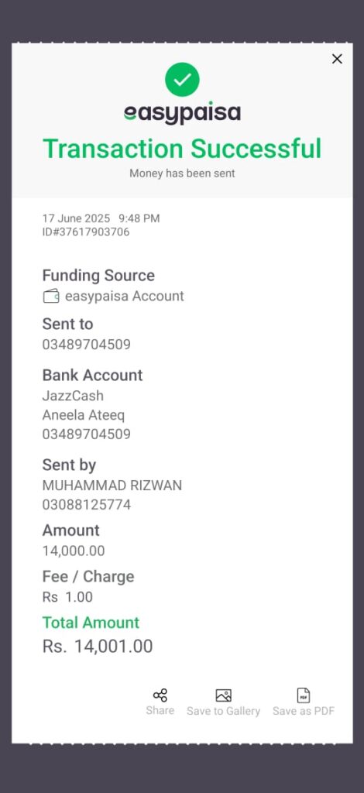This screenshot has width=364, height=793.
Task: Click the 17 June 2025 date text
Action: pos(76,218)
